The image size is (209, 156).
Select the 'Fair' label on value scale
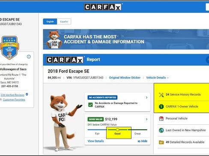(x=97, y=133)
